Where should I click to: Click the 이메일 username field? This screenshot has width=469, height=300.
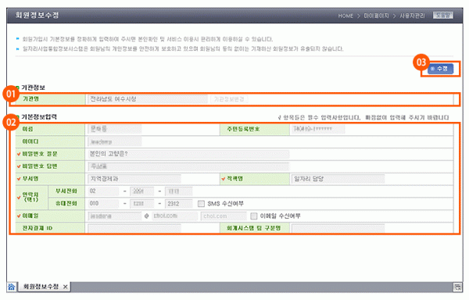(115, 216)
